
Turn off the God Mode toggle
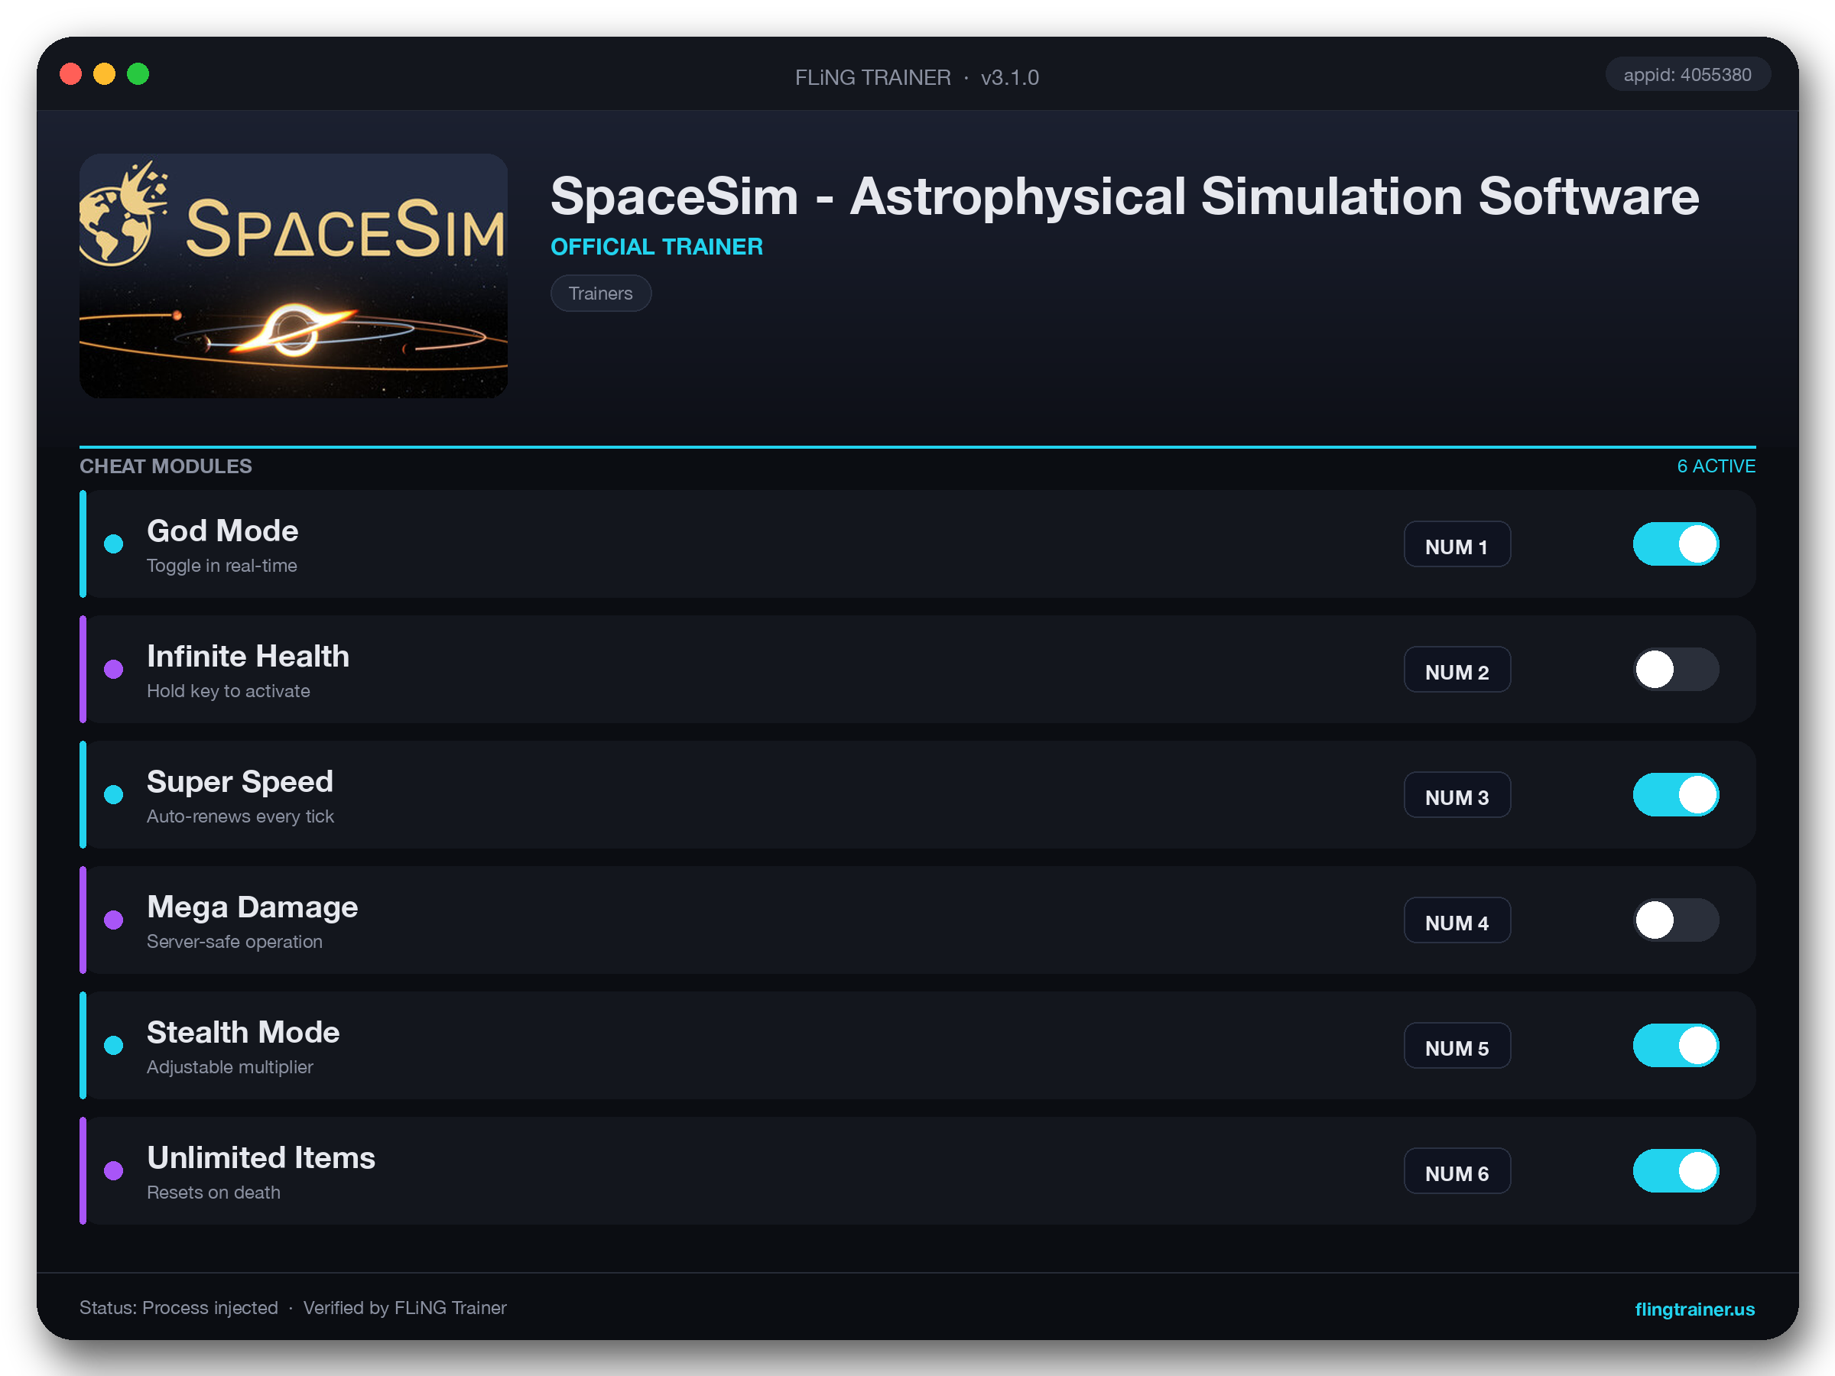1676,544
